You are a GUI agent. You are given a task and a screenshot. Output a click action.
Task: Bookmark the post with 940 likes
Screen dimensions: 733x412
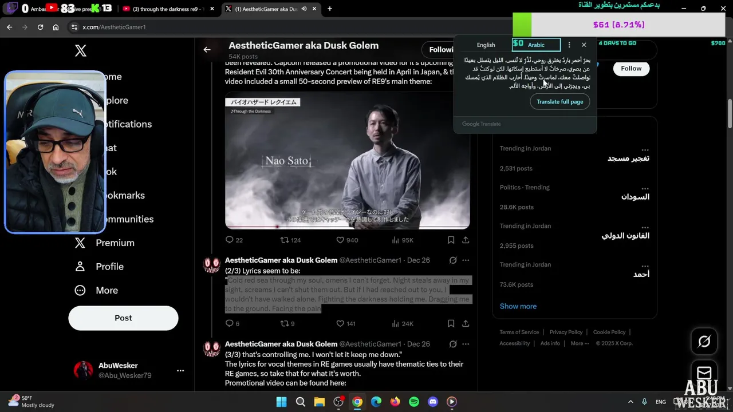click(451, 240)
